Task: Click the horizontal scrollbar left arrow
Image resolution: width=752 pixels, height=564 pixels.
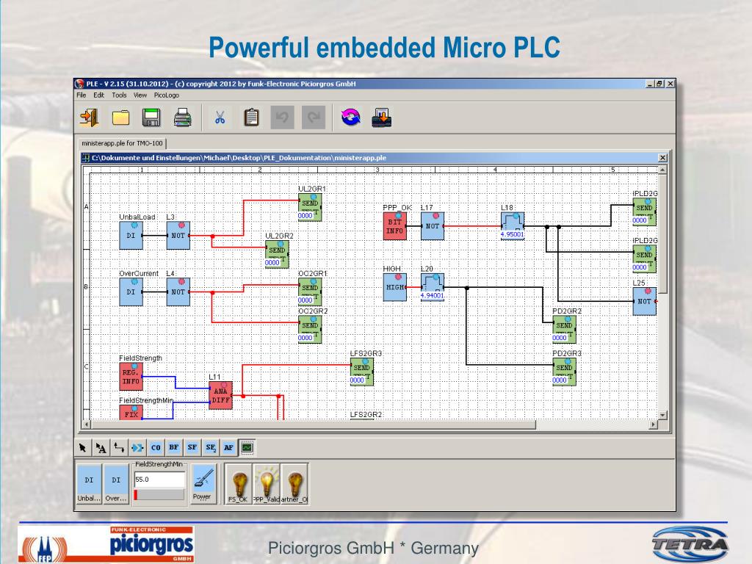Action: pyautogui.click(x=87, y=424)
